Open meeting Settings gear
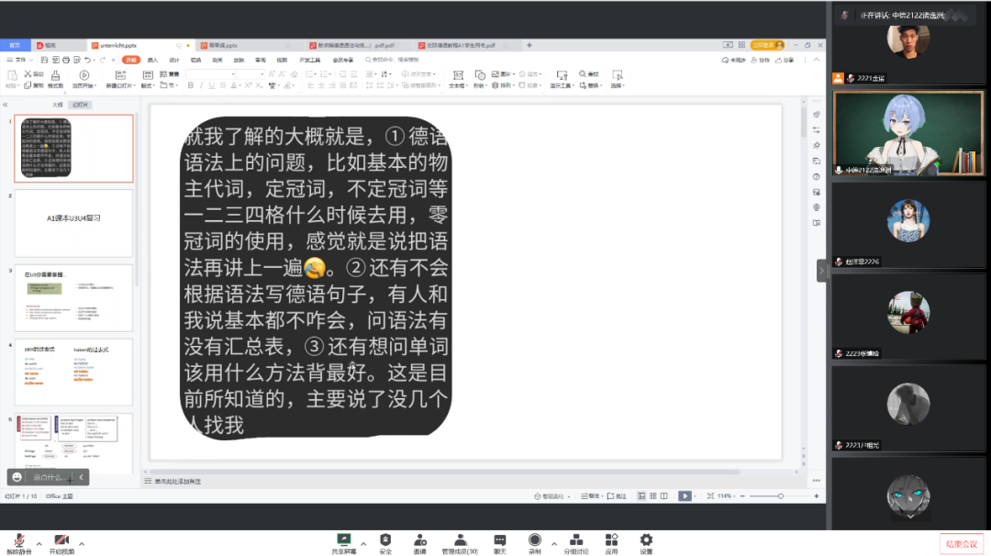Viewport: 991px width, 556px height. pos(646,539)
